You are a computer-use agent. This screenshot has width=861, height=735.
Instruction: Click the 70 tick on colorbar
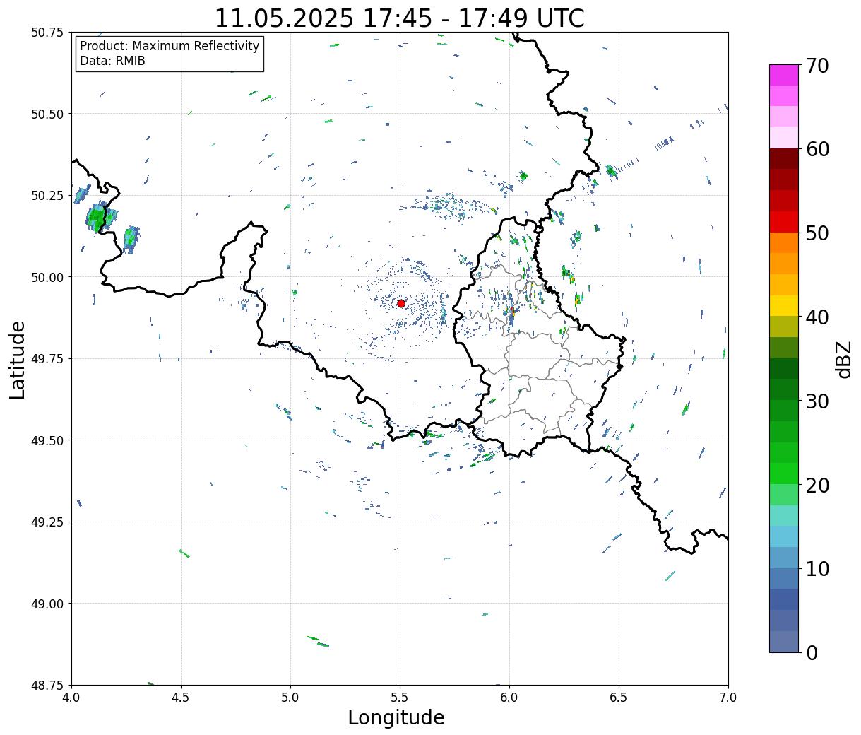pyautogui.click(x=817, y=66)
